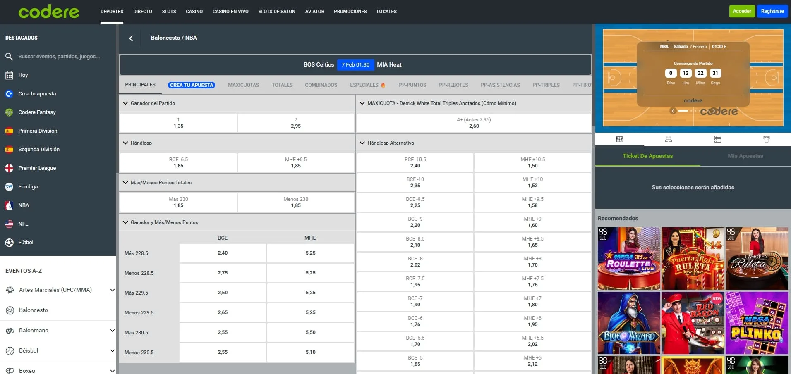Select the Segunda División flag icon
This screenshot has width=791, height=374.
tap(9, 150)
